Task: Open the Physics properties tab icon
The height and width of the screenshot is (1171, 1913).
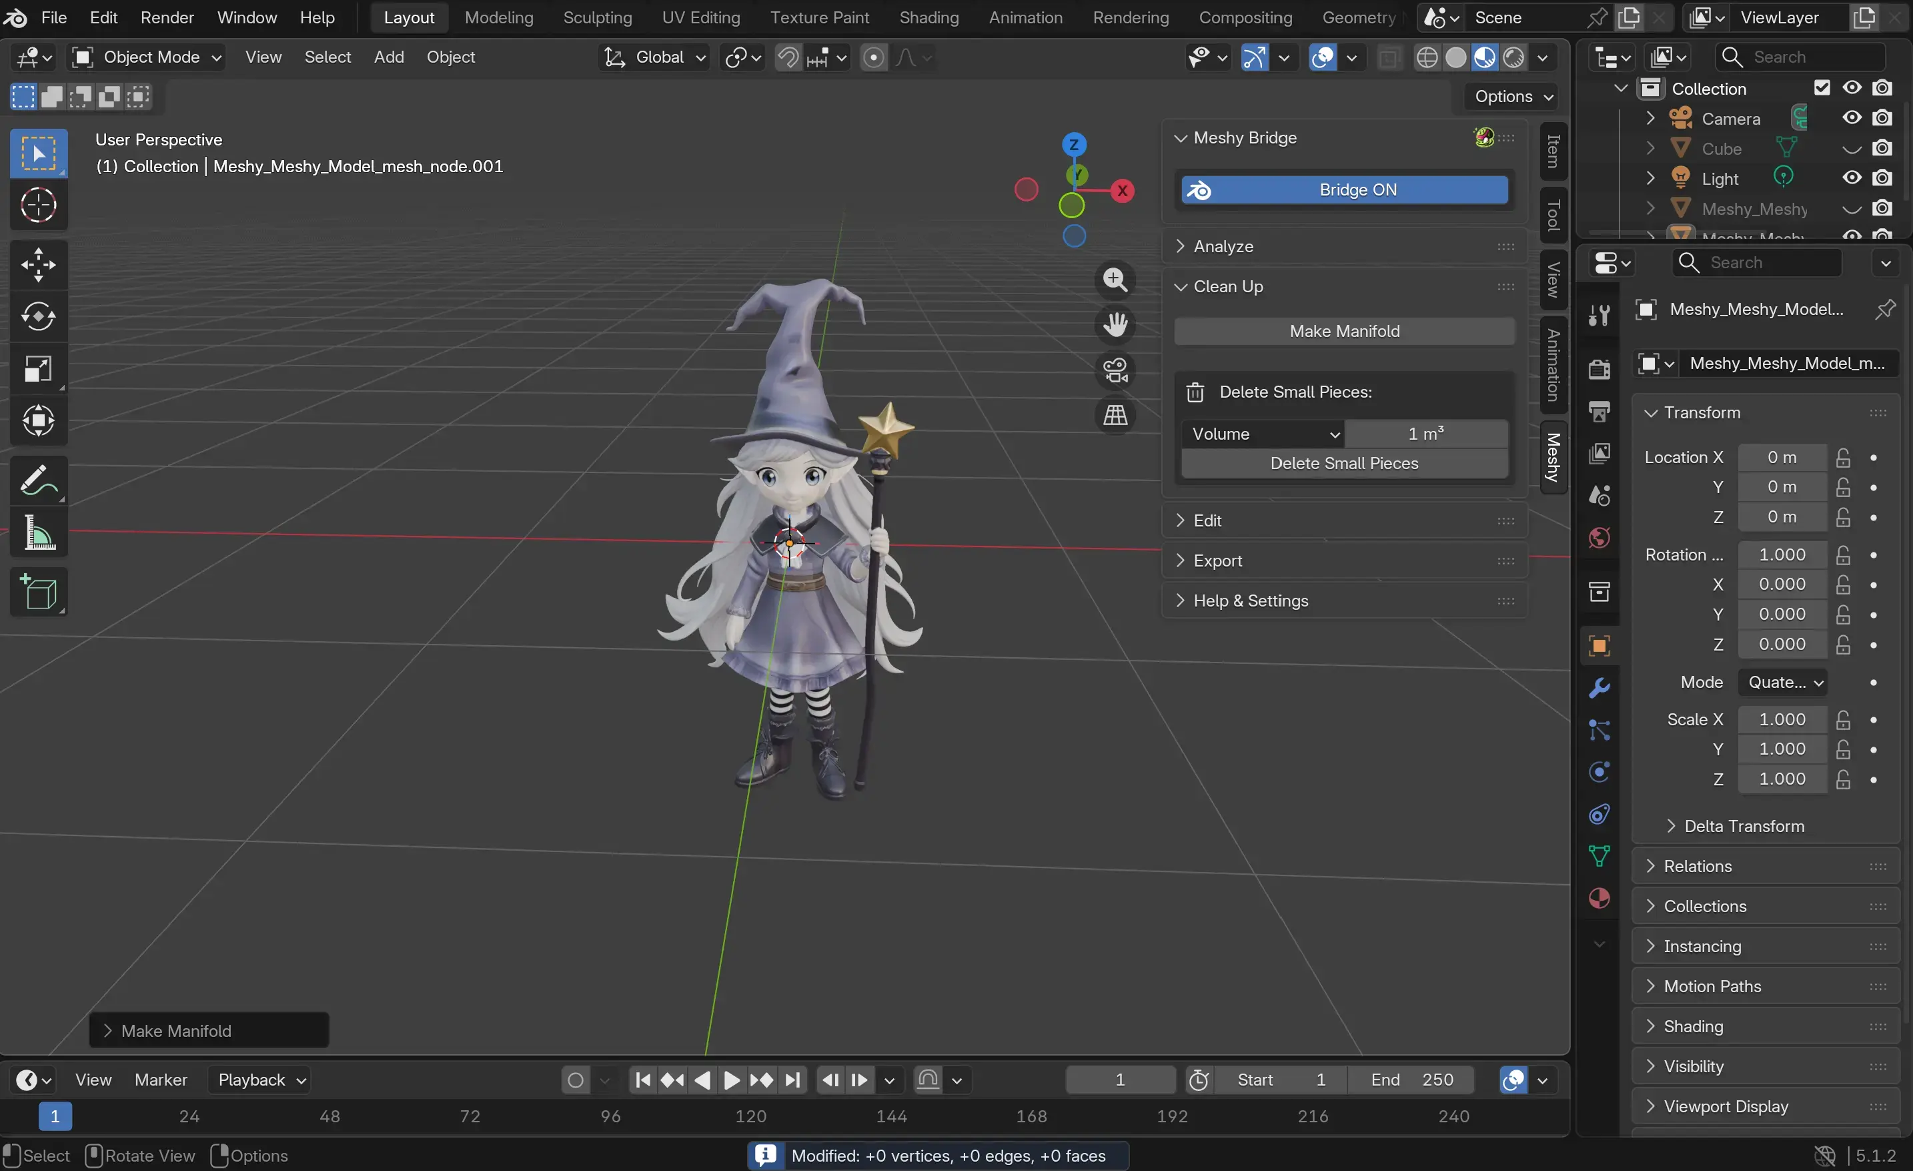Action: (x=1600, y=772)
